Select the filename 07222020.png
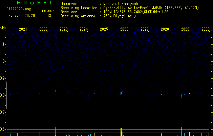The height and width of the screenshot is (136, 213). tap(19, 9)
